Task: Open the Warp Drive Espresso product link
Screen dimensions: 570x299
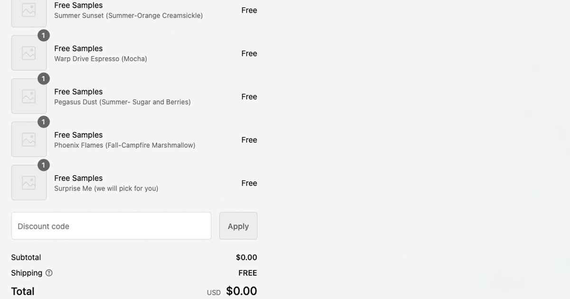Action: (78, 48)
